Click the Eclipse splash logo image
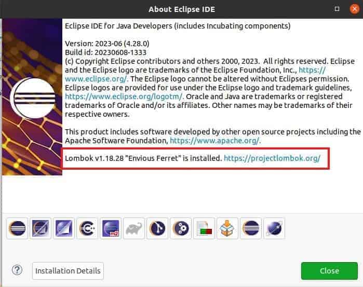363x287 pixels. pyautogui.click(x=32, y=97)
